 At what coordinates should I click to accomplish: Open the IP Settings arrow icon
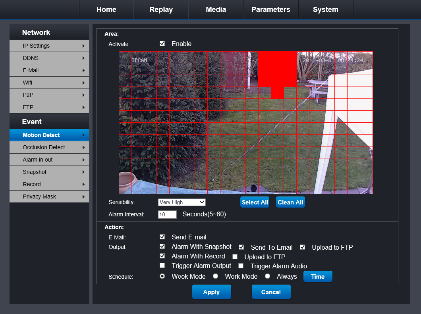(x=83, y=46)
